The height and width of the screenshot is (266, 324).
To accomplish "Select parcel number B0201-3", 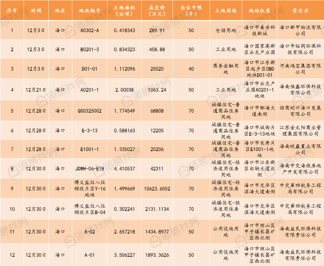I will [x=89, y=50].
